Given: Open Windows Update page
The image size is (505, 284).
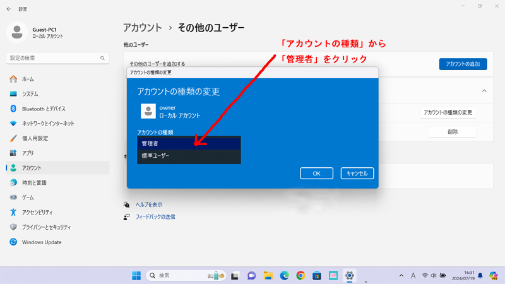Looking at the screenshot, I should click(41, 242).
